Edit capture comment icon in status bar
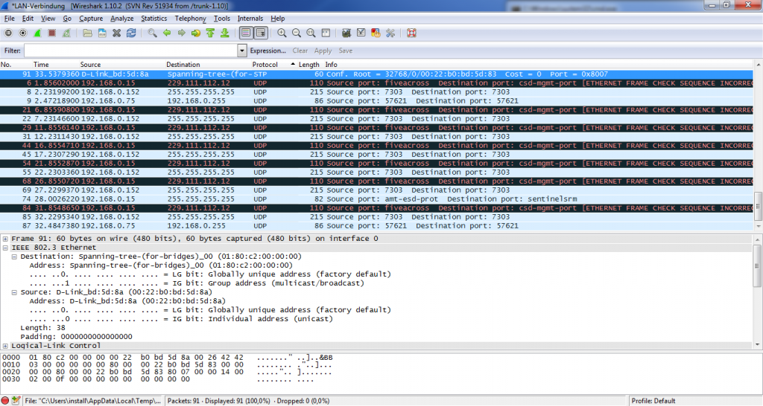The image size is (763, 406). click(16, 401)
